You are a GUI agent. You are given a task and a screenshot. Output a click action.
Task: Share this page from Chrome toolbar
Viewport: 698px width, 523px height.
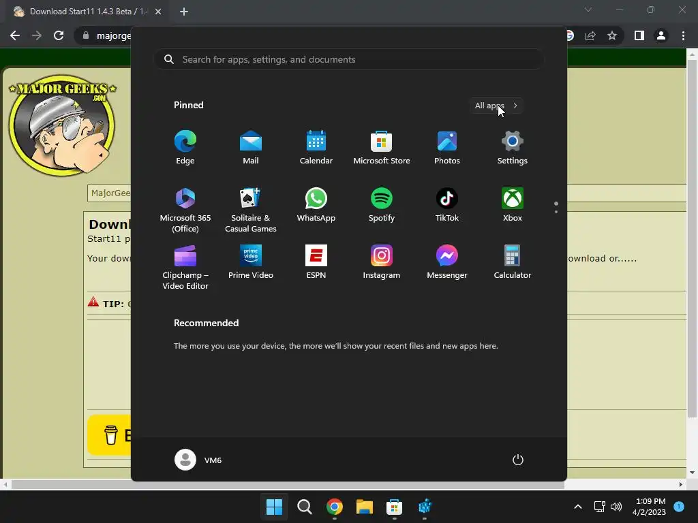[590, 35]
